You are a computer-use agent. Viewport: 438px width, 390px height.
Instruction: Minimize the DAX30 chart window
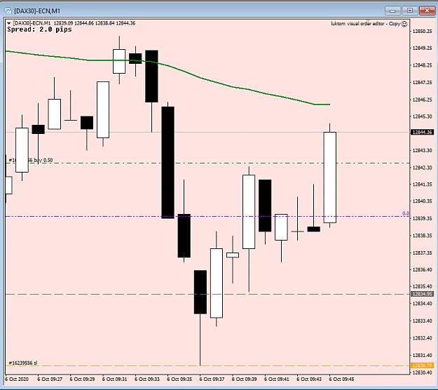tap(392, 11)
